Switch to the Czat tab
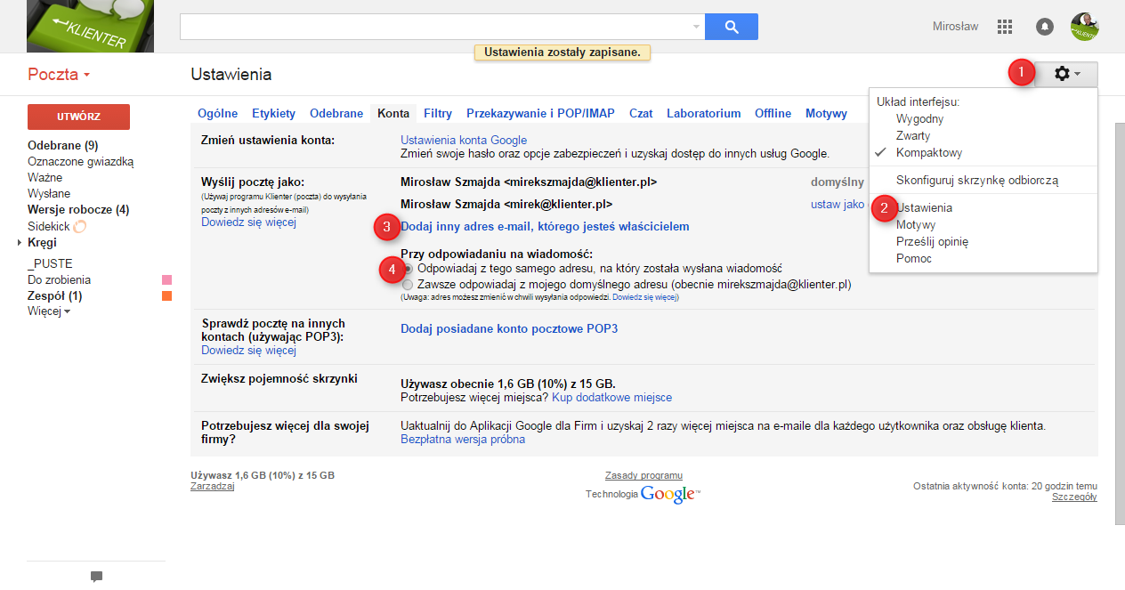The image size is (1125, 590). (x=641, y=113)
